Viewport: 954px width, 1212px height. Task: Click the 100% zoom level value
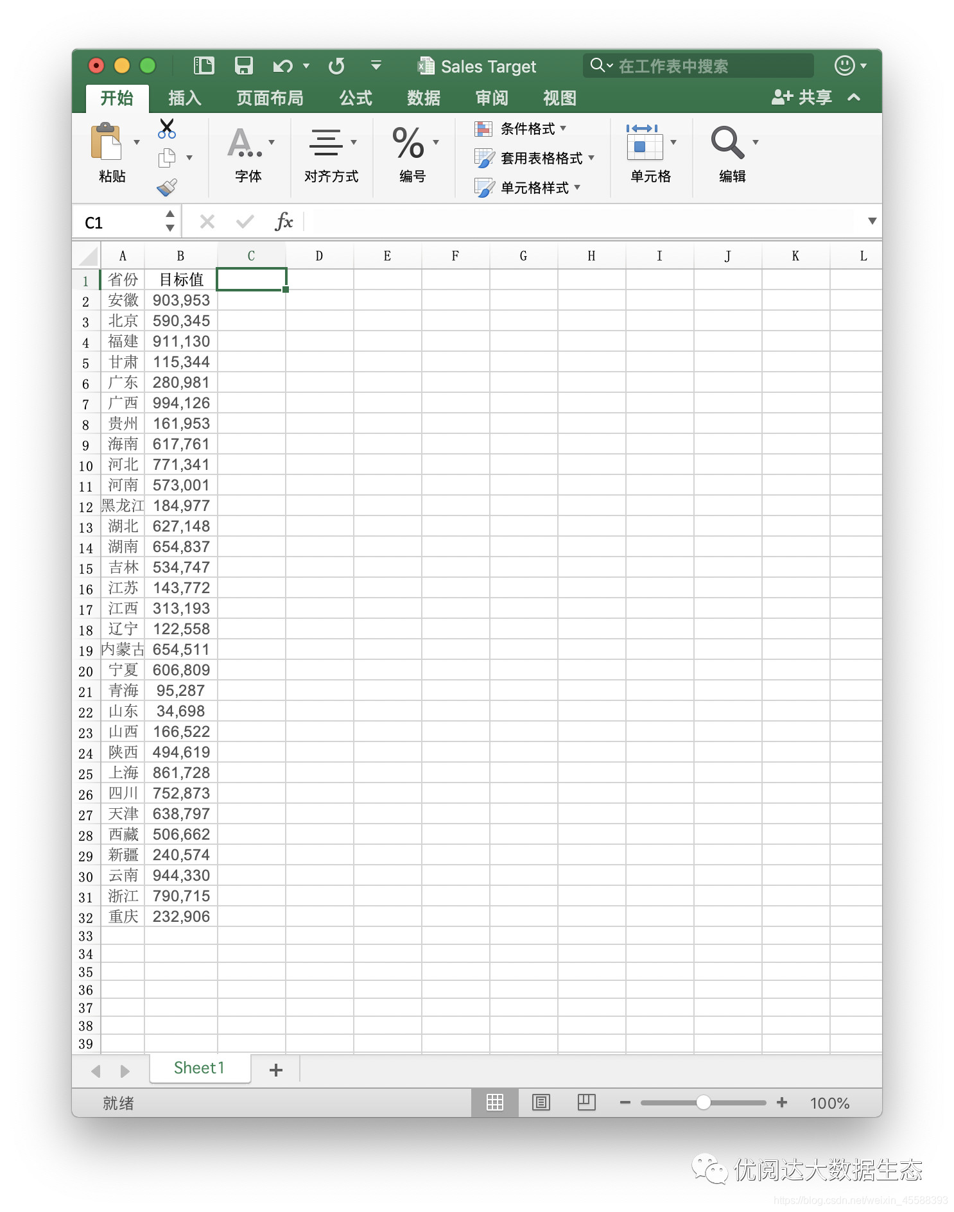click(x=829, y=1103)
